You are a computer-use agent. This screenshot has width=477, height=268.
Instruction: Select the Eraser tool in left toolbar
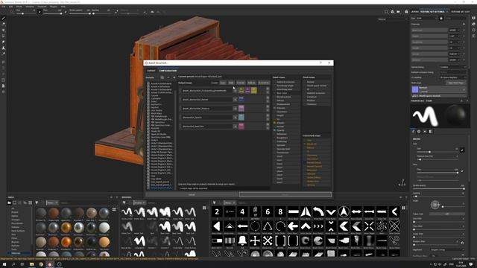point(3,24)
